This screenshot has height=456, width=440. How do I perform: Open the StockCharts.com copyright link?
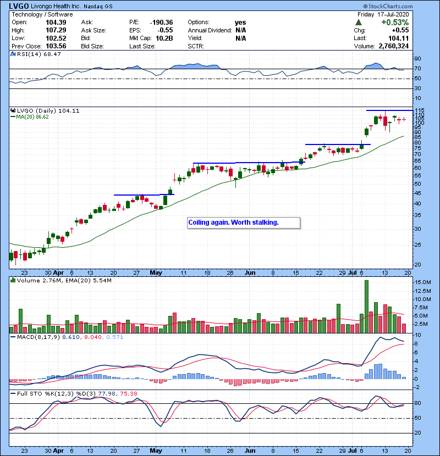coord(388,6)
